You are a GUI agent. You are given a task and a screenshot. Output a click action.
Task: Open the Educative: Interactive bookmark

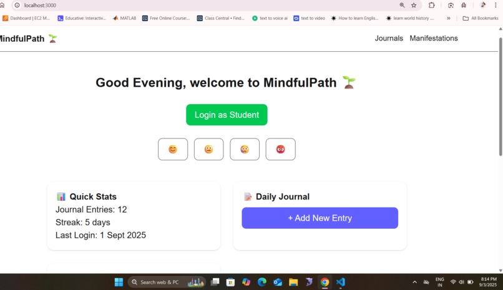[82, 18]
